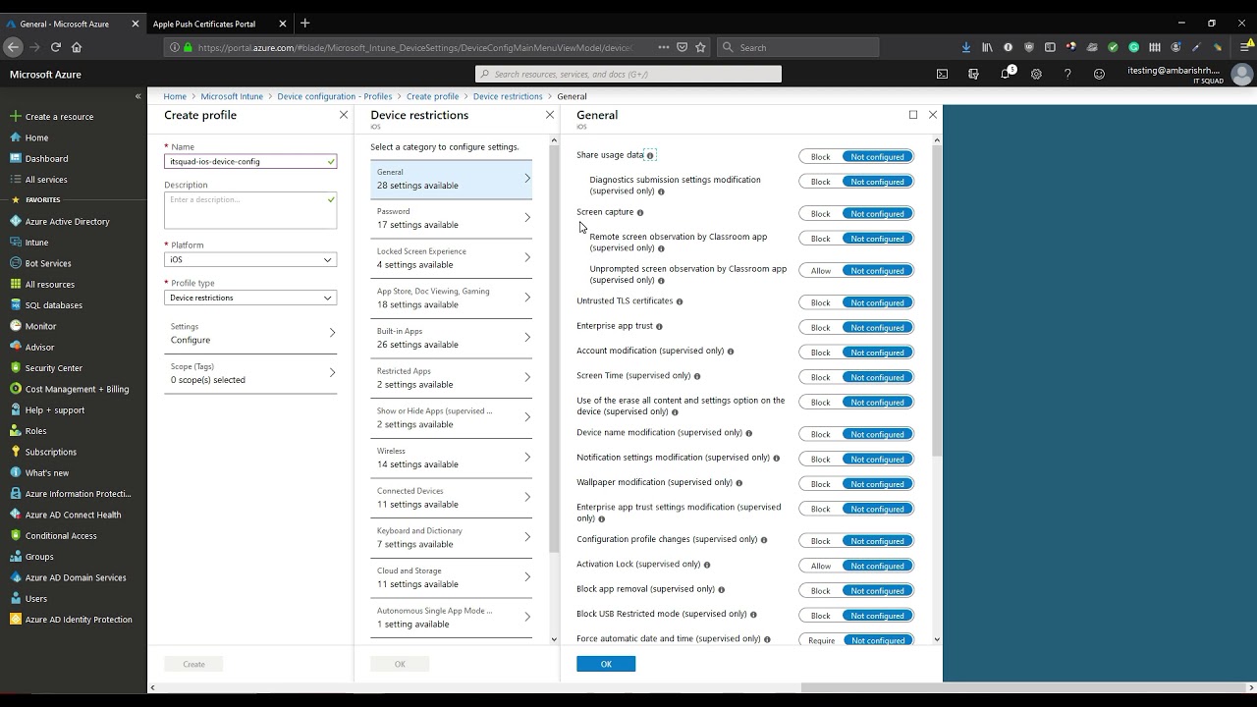This screenshot has width=1257, height=707.
Task: Open Advisor in sidebar
Action: tap(39, 347)
